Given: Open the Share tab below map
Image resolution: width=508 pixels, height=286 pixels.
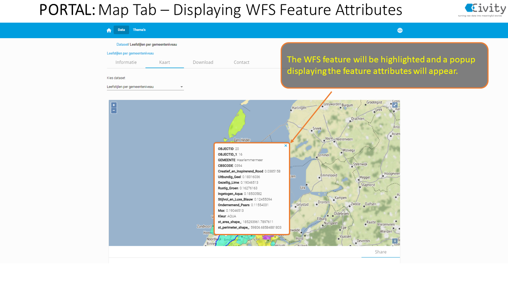Looking at the screenshot, I should coord(381,252).
